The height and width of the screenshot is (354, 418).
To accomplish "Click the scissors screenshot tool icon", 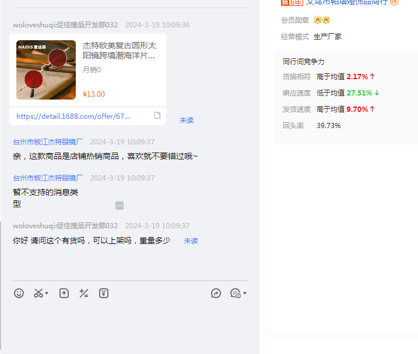I will tap(38, 293).
